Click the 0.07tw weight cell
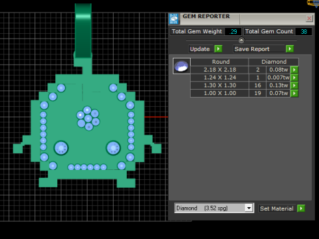319x239 pixels. 278,93
